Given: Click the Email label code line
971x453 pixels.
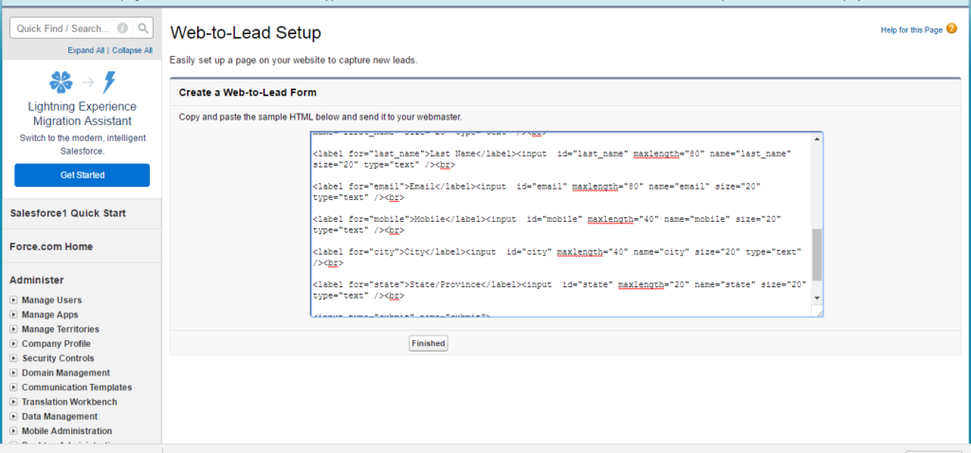Looking at the screenshot, I should (537, 191).
